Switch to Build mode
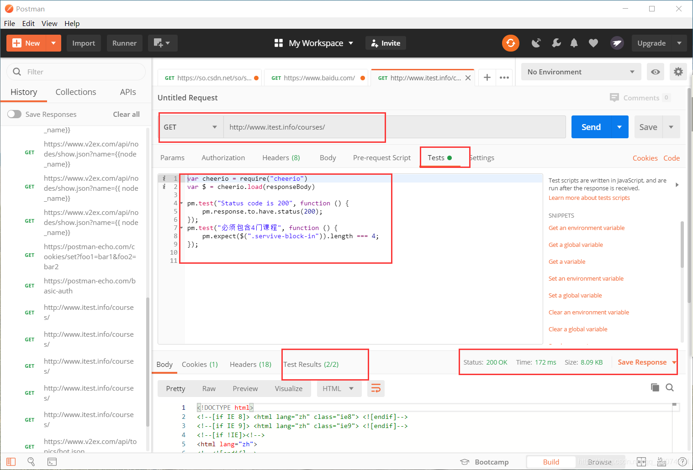Viewport: 693px width, 470px height. coord(551,462)
